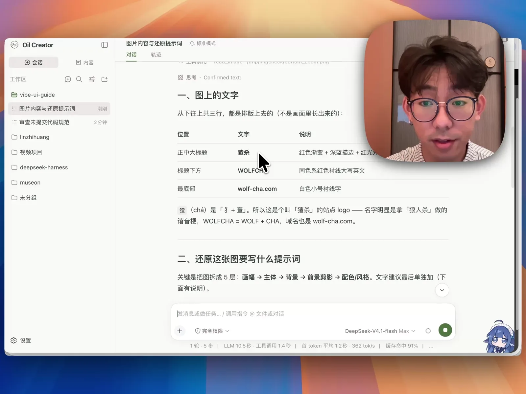
Task: Expand the 思考 Confirmed text block
Action: (x=209, y=77)
